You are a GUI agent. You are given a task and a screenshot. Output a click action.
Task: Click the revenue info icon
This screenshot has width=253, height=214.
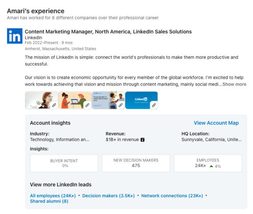tap(142, 140)
